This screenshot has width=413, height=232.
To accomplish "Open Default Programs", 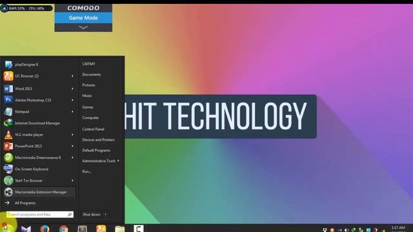I will point(96,150).
